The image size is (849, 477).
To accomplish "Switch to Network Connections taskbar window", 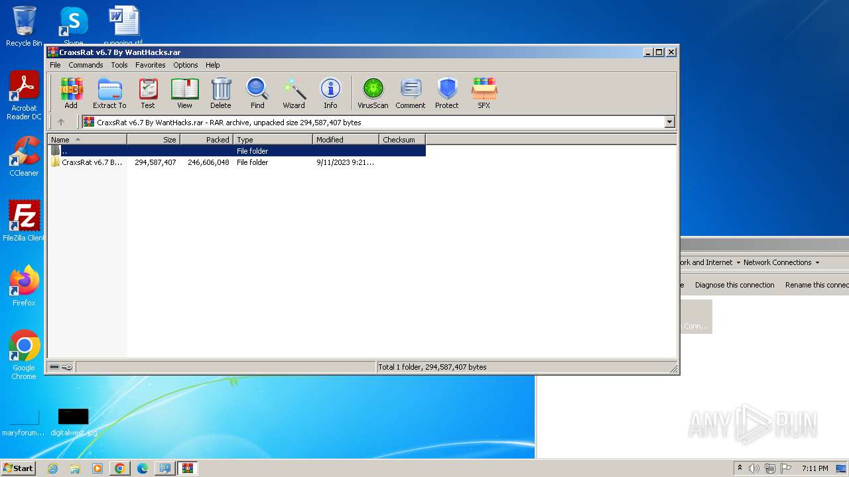I will [164, 468].
